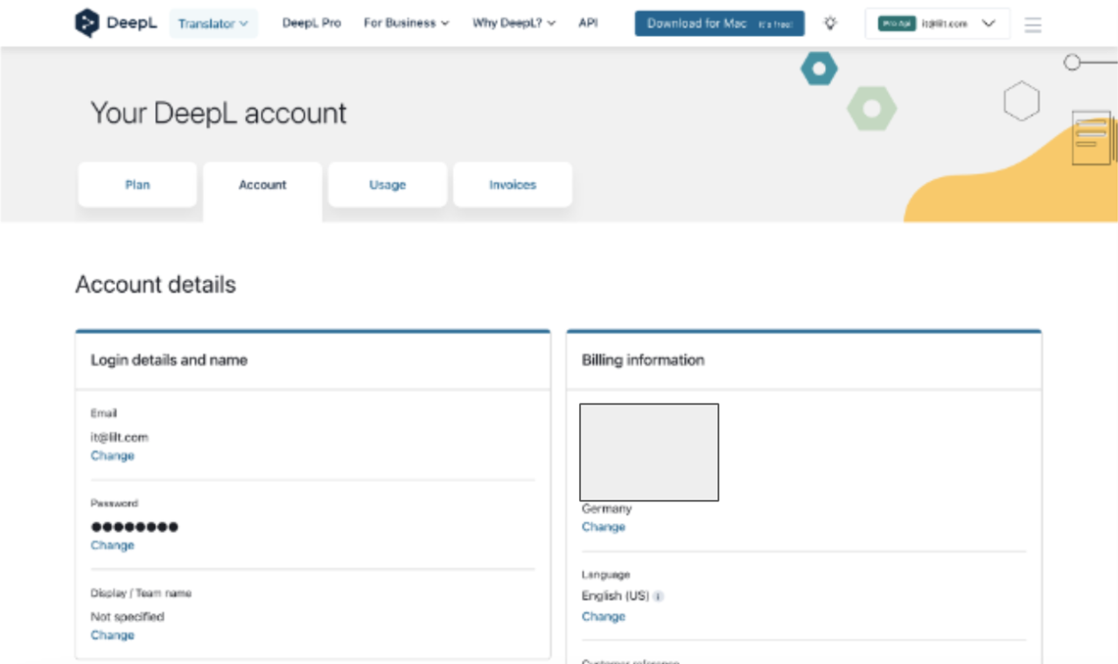
Task: Click the English (US) language value
Action: click(x=615, y=596)
